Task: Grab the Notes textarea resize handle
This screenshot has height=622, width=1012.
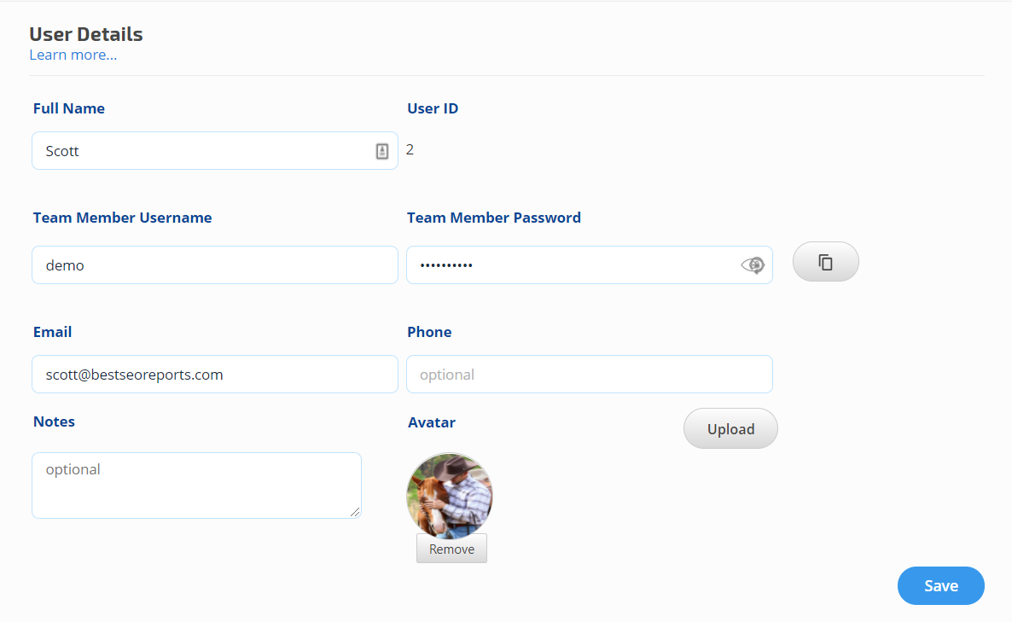Action: 356,512
